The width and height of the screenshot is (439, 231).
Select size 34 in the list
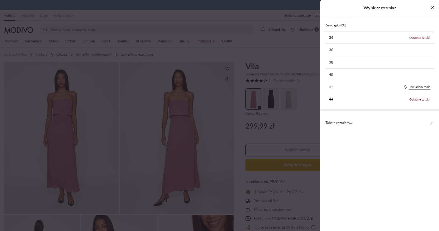[380, 37]
